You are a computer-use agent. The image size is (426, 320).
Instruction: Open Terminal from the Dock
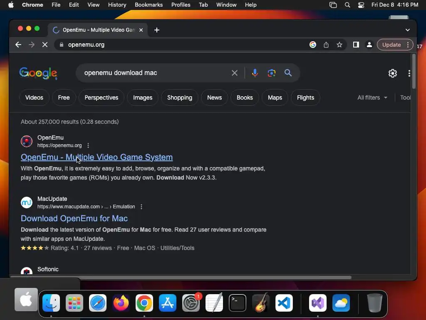coord(238,302)
